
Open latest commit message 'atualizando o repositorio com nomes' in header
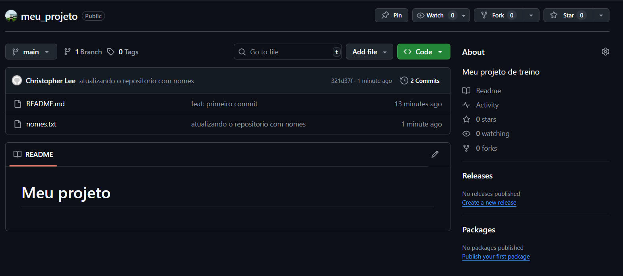click(x=136, y=81)
